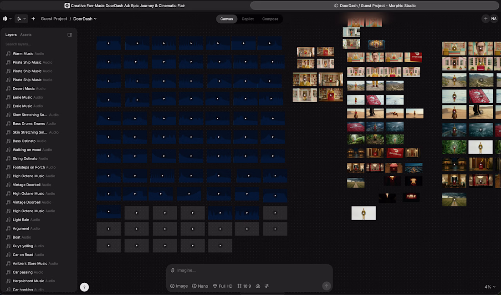Open the Nano model selector

coord(200,286)
